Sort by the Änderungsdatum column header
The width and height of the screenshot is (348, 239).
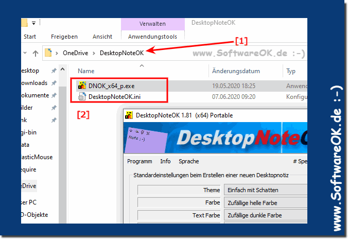(236, 71)
